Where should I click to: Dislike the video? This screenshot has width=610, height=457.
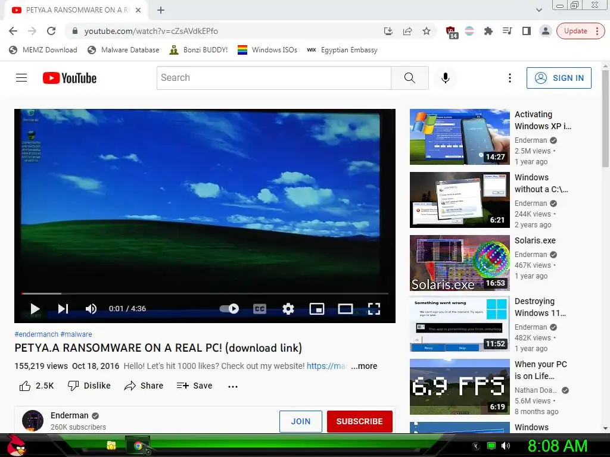coord(89,386)
